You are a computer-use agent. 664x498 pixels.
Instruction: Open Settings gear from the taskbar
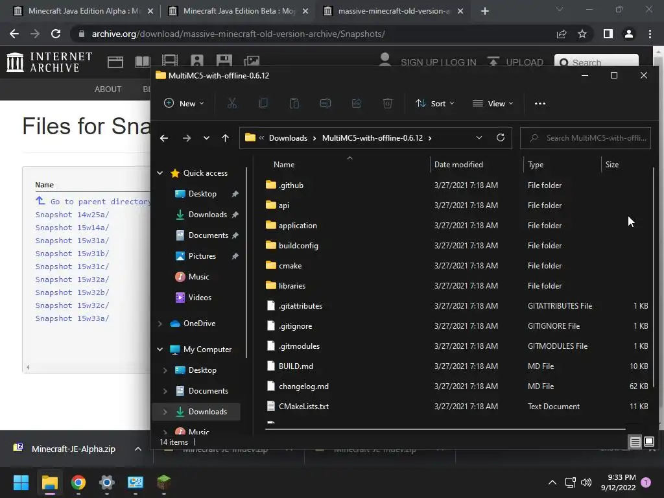[107, 482]
